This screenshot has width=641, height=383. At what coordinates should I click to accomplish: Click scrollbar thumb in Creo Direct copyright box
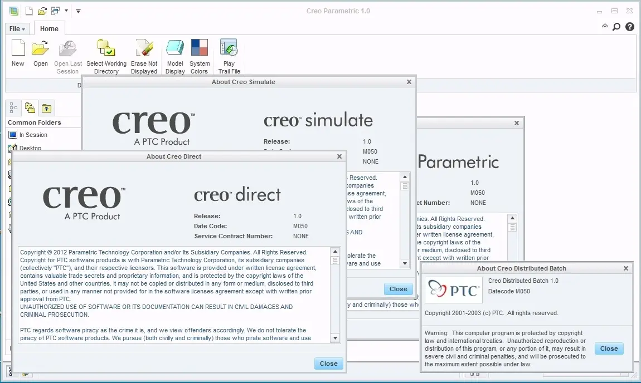click(x=335, y=261)
